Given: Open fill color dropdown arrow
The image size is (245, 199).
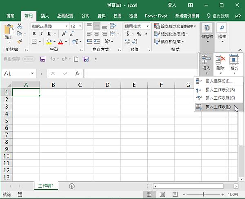Looking at the screenshot, I should [x=55, y=42].
